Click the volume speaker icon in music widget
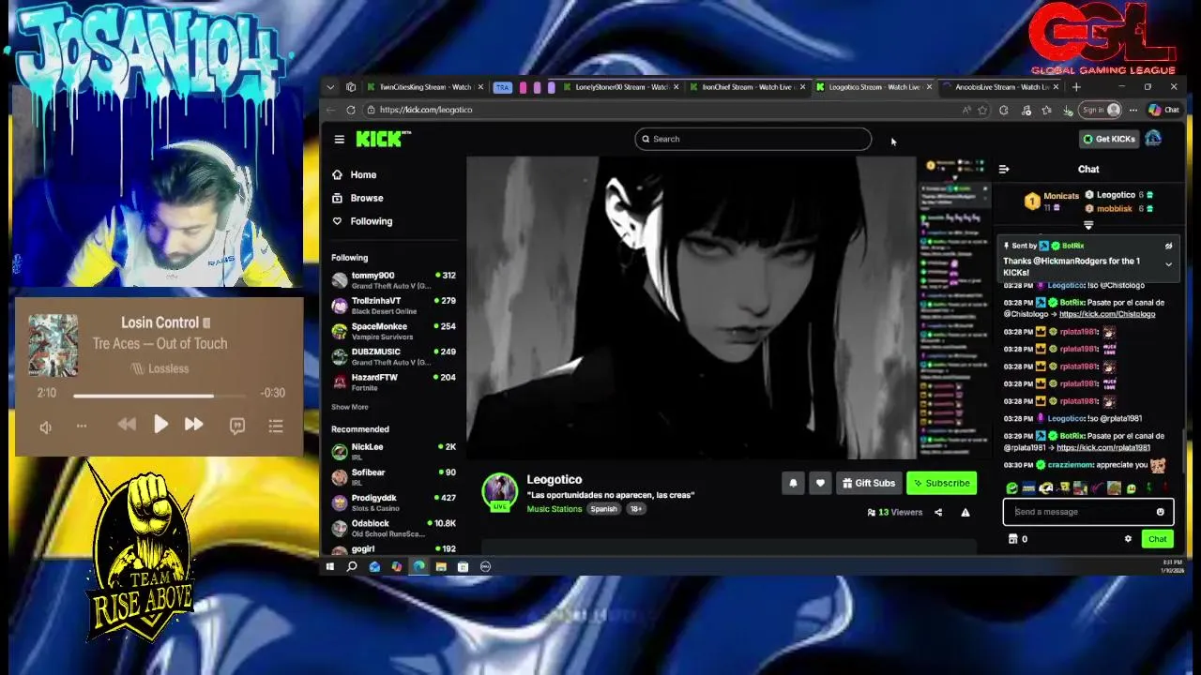1201x675 pixels. [45, 427]
